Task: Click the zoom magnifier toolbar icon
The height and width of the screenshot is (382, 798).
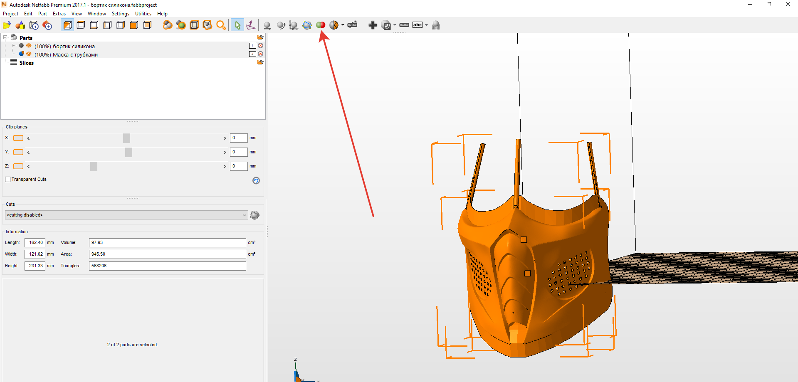Action: (x=221, y=25)
